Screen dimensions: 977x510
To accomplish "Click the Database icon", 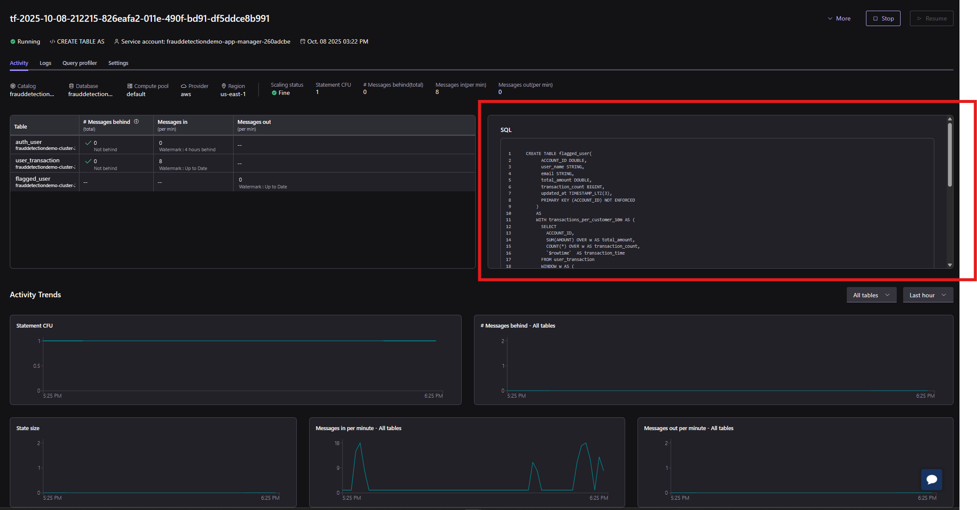I will (x=71, y=86).
